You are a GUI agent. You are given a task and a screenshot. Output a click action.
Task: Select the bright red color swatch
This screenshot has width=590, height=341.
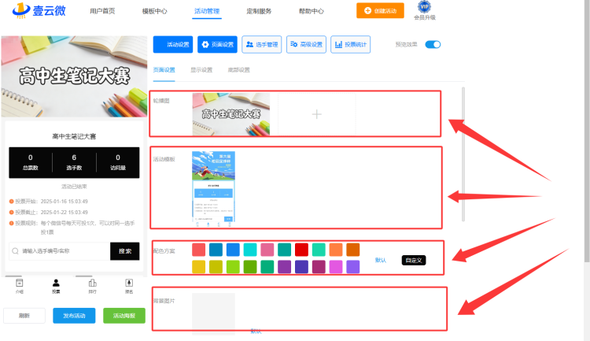[302, 250]
